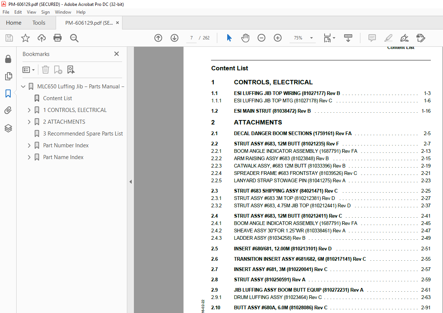Go to previous page arrow
Screen dimensions: 443x313
(158, 38)
